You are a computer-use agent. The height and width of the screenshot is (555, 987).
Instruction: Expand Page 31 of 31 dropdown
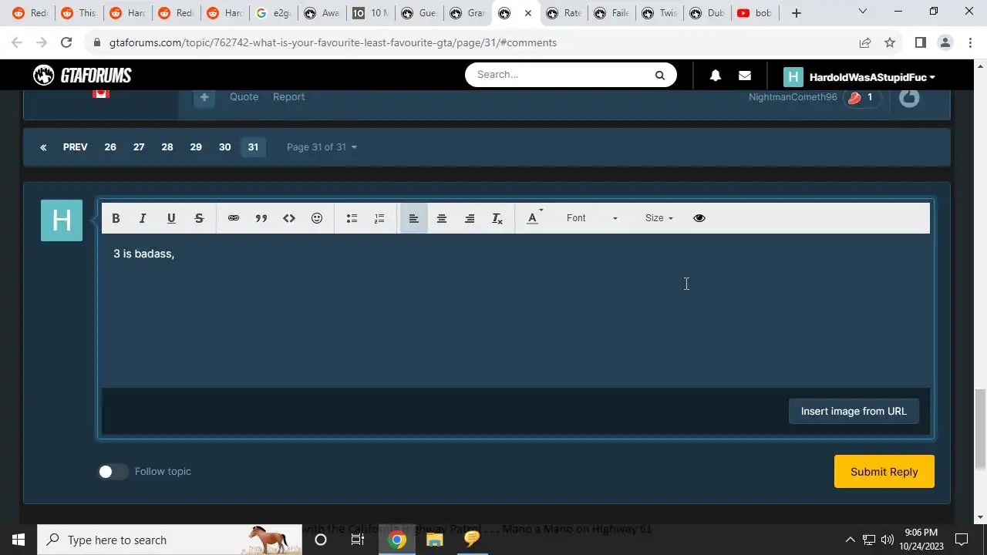[x=322, y=147]
